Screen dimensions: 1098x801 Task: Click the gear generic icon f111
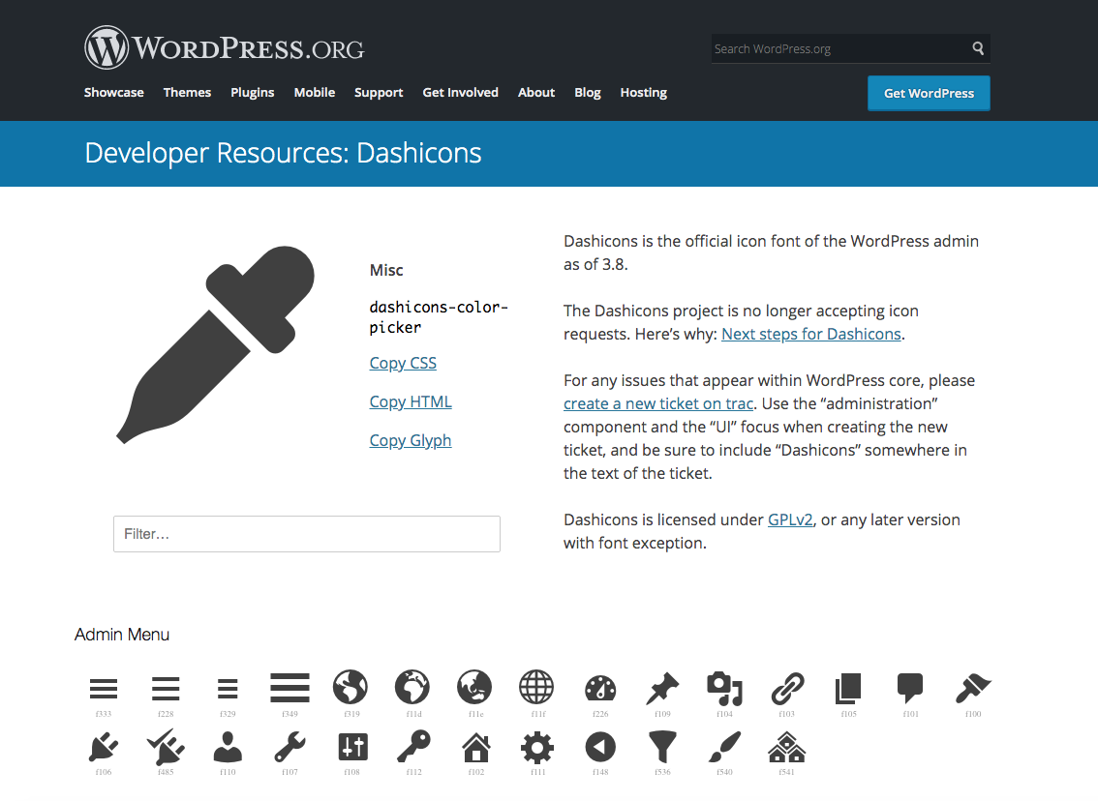coord(537,747)
